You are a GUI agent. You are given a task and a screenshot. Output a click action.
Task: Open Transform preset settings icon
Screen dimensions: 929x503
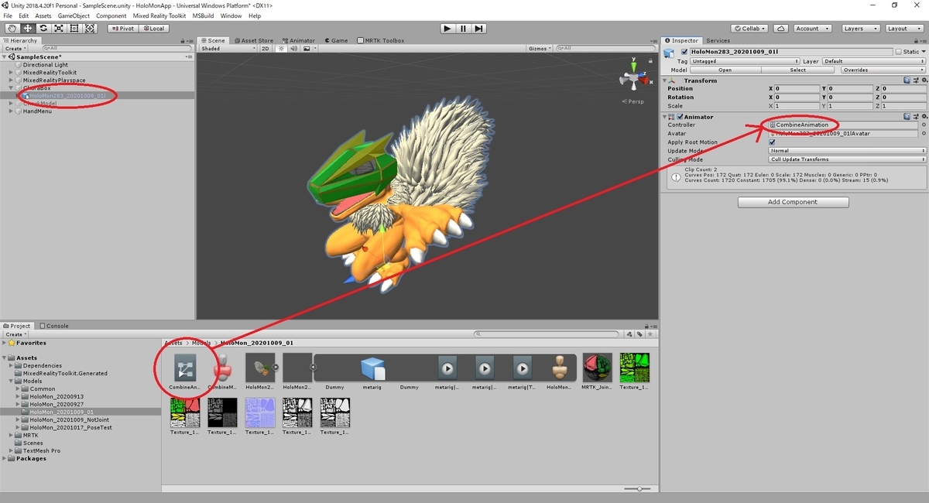[x=914, y=80]
